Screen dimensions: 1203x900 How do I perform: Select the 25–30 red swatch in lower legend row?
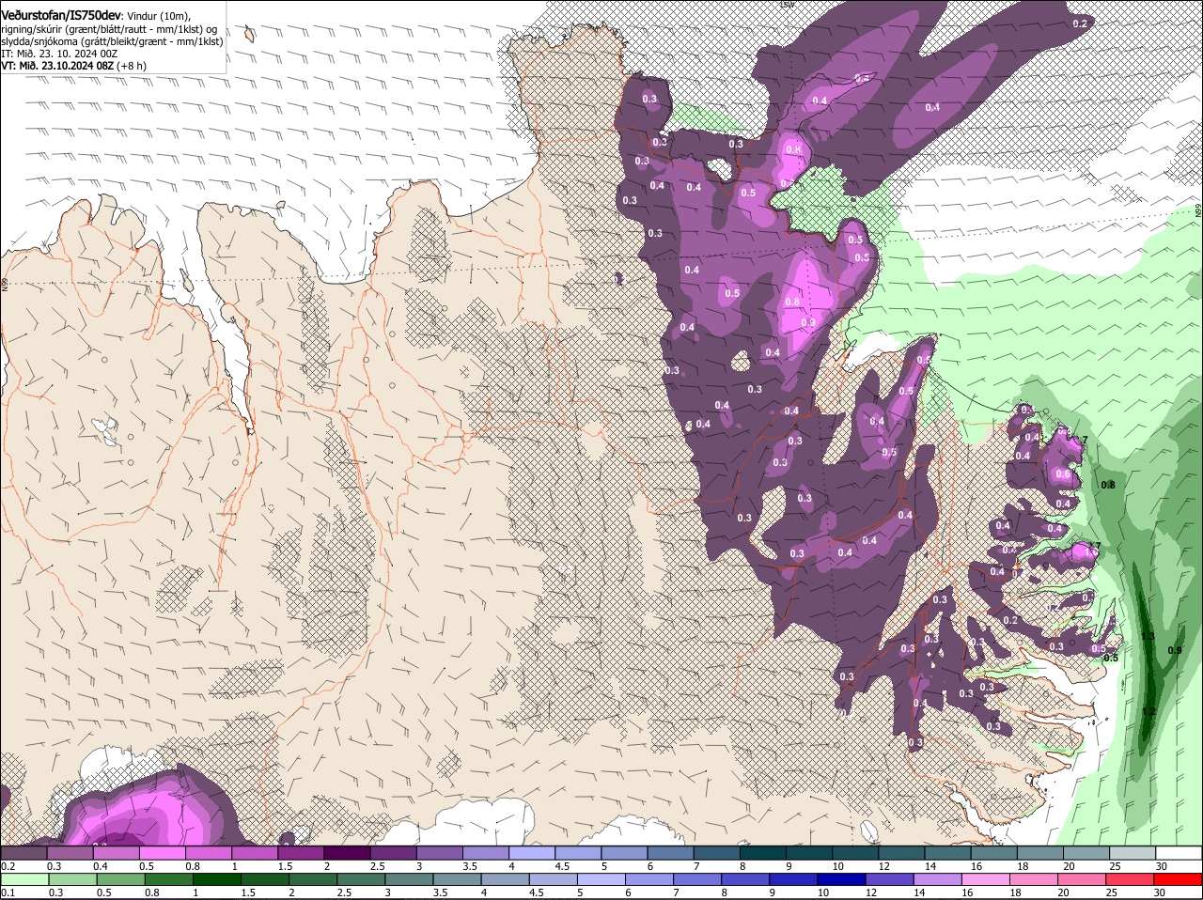click(1132, 879)
